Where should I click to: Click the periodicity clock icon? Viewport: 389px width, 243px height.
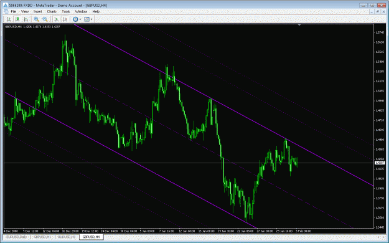(x=75, y=19)
